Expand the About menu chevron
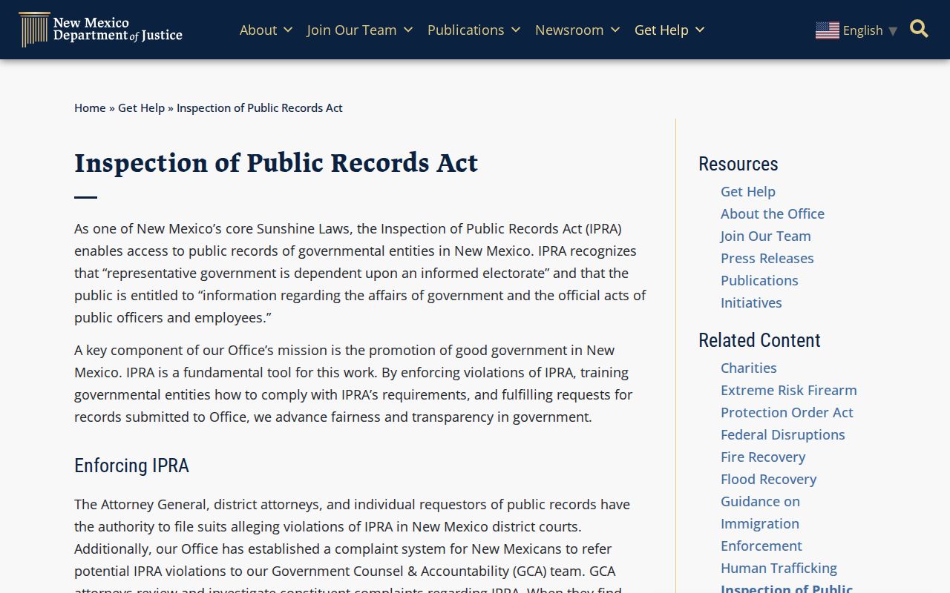Screen dimensions: 950x593 (288, 30)
